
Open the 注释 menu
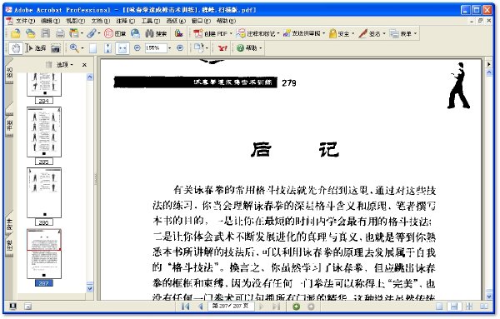(125, 21)
